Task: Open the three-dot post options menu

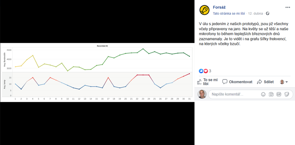Action: pos(288,7)
